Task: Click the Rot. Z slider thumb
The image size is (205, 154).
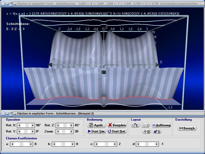Action: [65, 125]
